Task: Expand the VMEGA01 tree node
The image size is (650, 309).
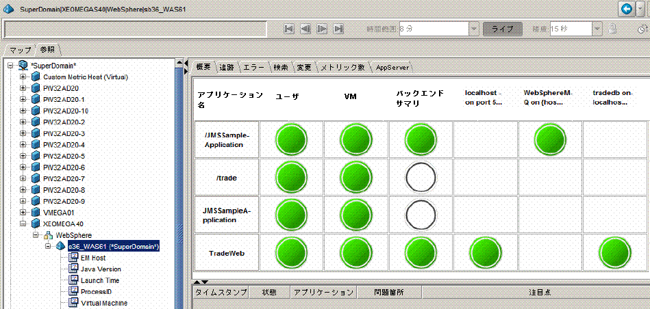Action: point(23,212)
